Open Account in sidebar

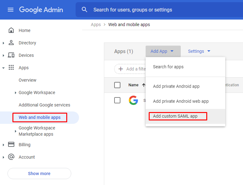pyautogui.click(x=27, y=157)
